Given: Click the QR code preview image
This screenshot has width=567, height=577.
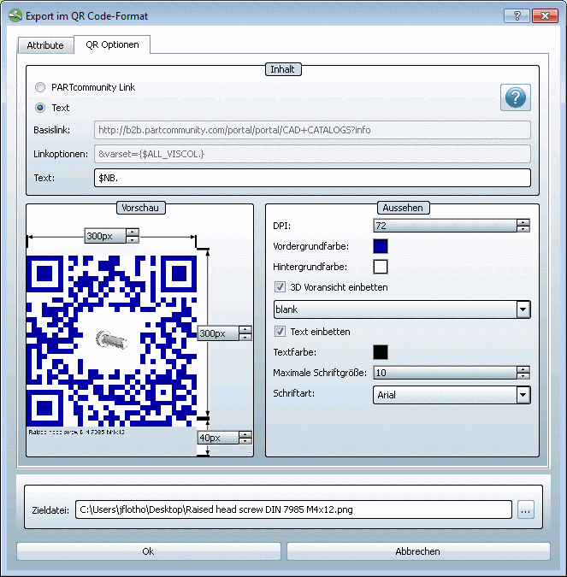Looking at the screenshot, I should (x=111, y=341).
